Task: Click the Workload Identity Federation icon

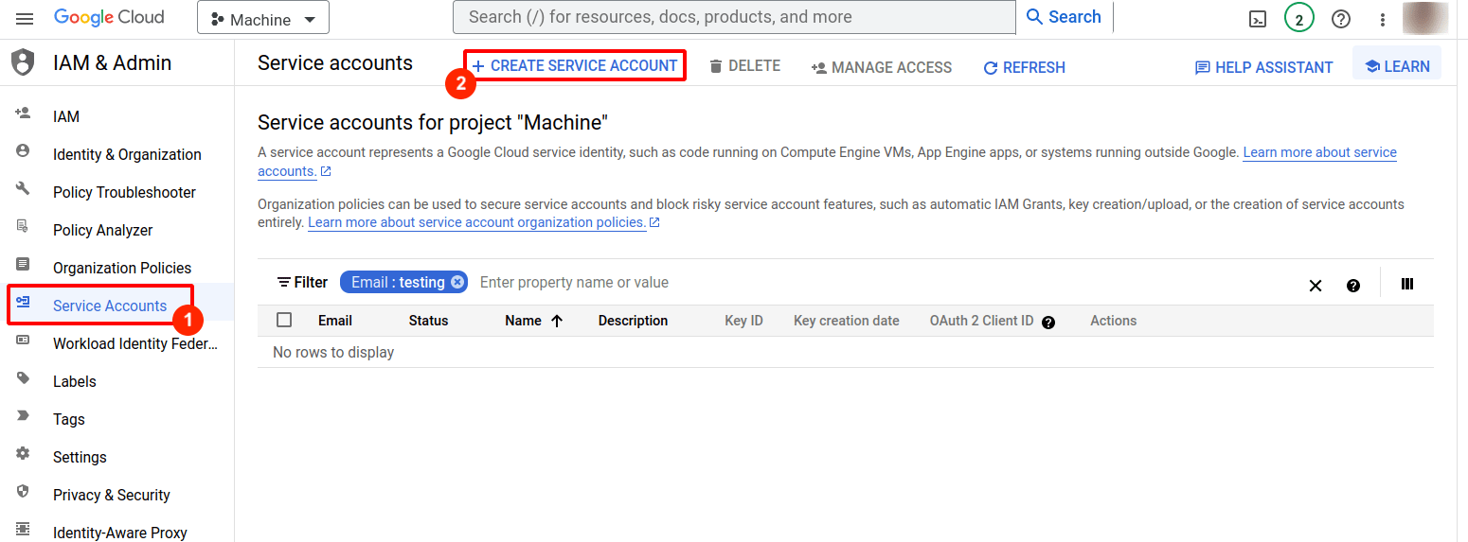Action: (x=23, y=340)
